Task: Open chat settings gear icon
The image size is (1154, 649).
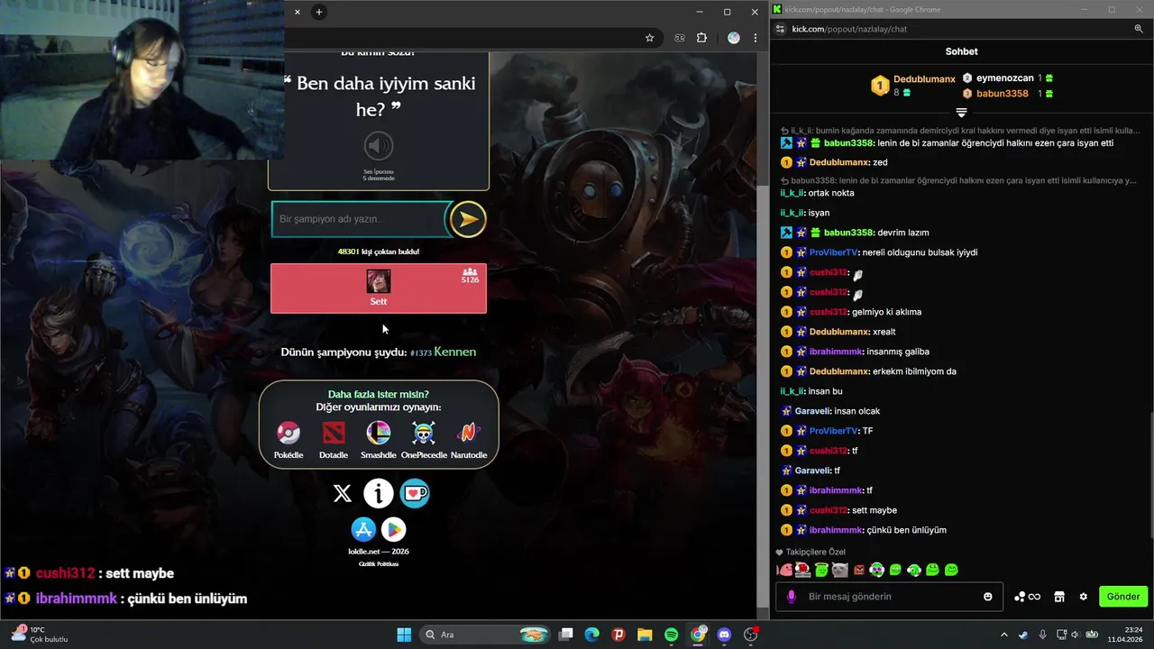Action: (1084, 597)
